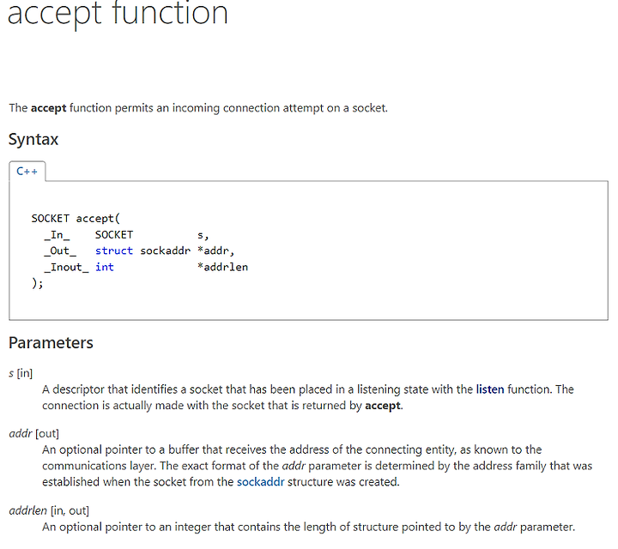Click the _Out_ annotation in code

60,251
